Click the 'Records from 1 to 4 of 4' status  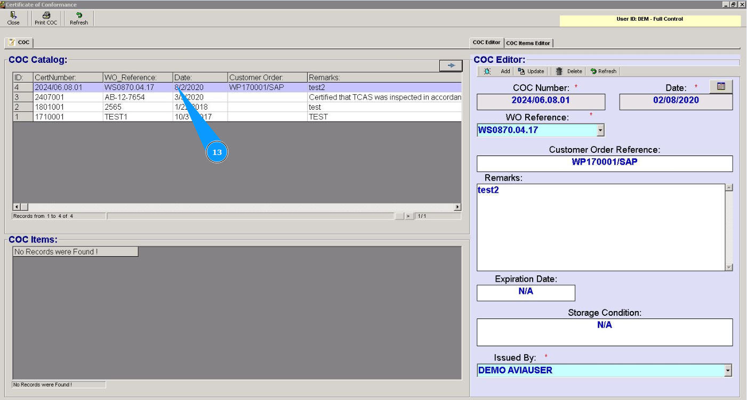tap(59, 216)
